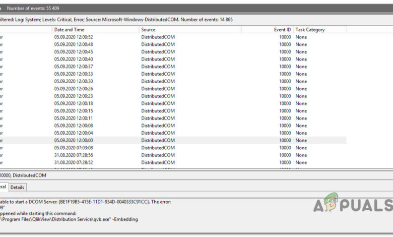
Task: Select the event dated 05.09.2020 12:00:23
Action: [x=173, y=96]
